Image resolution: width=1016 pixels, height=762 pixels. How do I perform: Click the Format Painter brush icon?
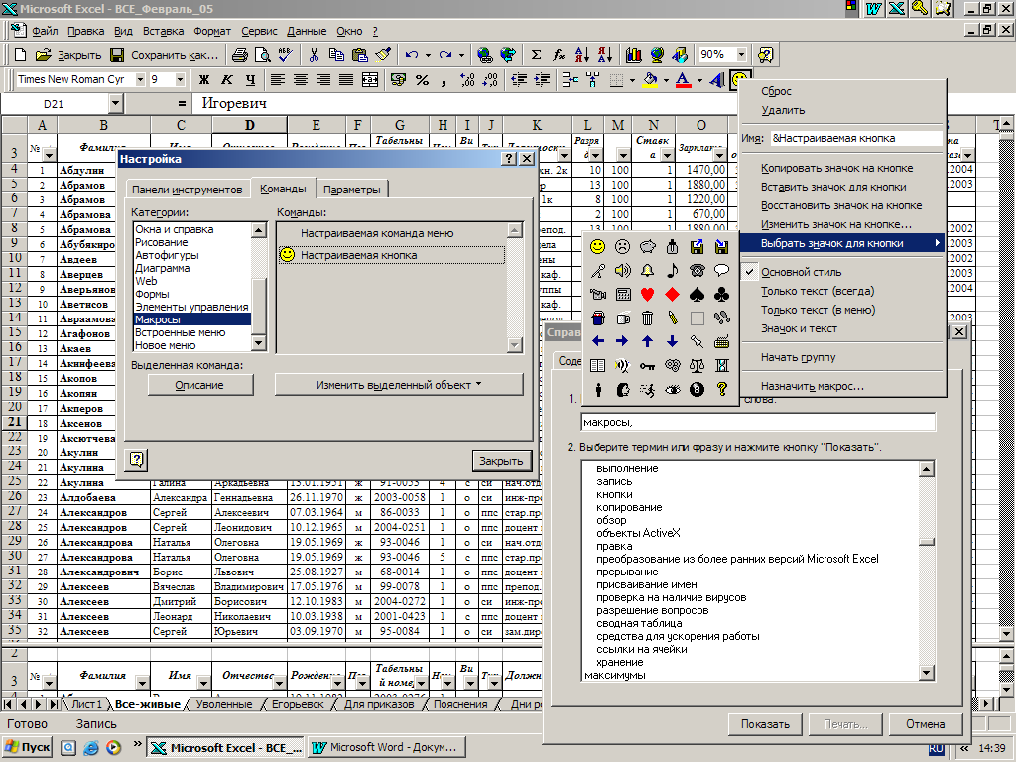click(383, 55)
